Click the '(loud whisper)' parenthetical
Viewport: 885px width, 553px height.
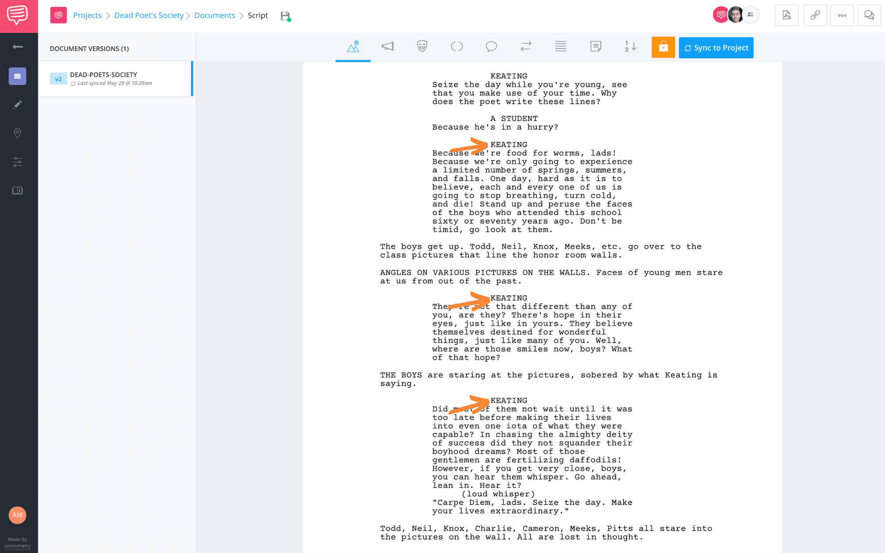pyautogui.click(x=498, y=494)
